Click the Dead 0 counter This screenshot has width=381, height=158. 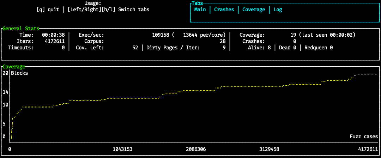(288, 48)
